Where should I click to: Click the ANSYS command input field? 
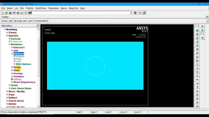click(x=81, y=13)
